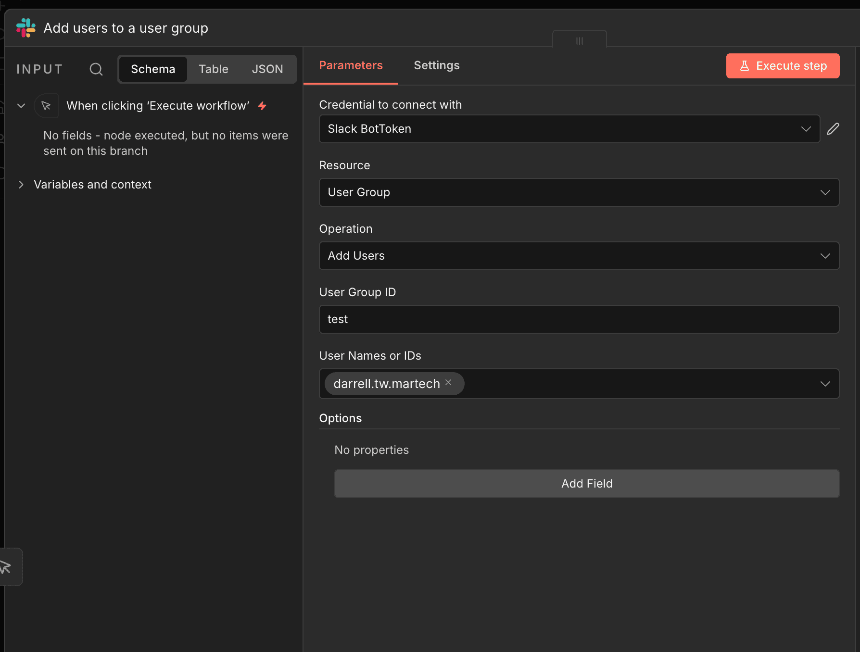This screenshot has width=860, height=652.
Task: Click the panel drag handle at top
Action: click(579, 40)
